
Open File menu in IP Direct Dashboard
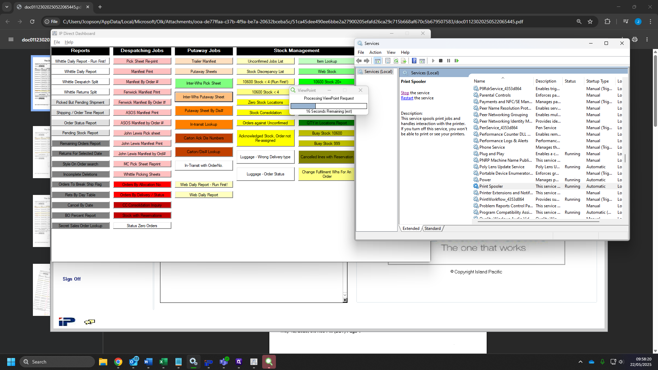57,42
